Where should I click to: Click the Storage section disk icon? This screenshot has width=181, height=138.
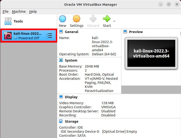pos(61,121)
